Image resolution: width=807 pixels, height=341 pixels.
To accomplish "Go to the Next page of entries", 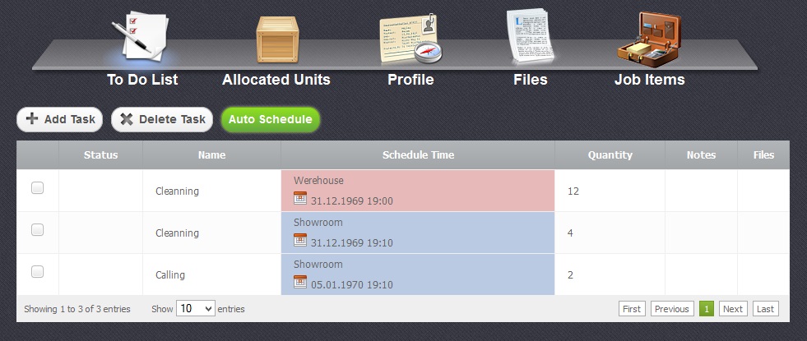I will [x=733, y=309].
